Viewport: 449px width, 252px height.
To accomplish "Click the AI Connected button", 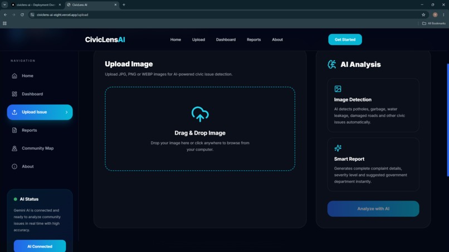I will pos(40,246).
